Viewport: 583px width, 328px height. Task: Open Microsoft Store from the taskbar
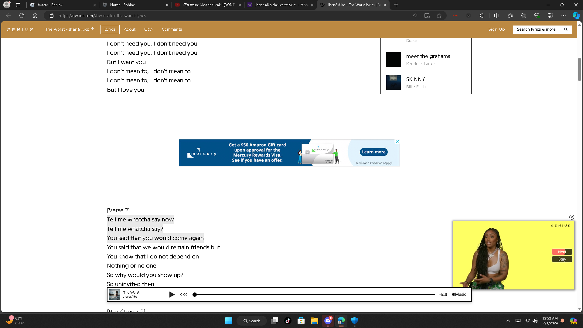[x=301, y=321]
